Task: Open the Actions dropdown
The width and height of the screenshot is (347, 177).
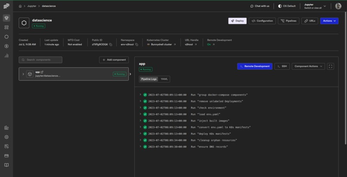Action: (329, 21)
